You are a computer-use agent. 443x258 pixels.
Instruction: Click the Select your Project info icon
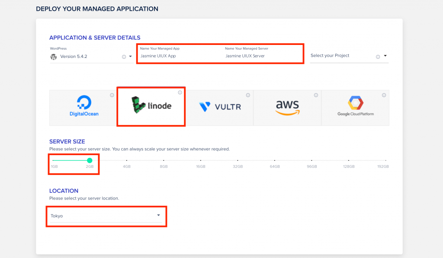coord(378,57)
